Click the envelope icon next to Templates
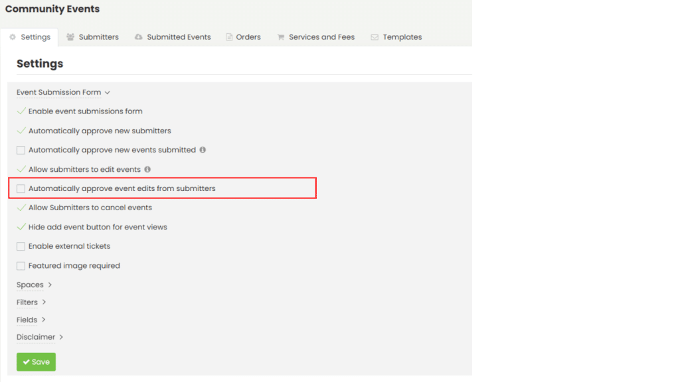The height and width of the screenshot is (382, 680). (x=375, y=37)
